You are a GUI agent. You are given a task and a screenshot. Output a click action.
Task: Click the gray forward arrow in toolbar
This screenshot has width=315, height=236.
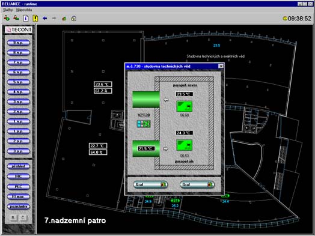[54, 19]
